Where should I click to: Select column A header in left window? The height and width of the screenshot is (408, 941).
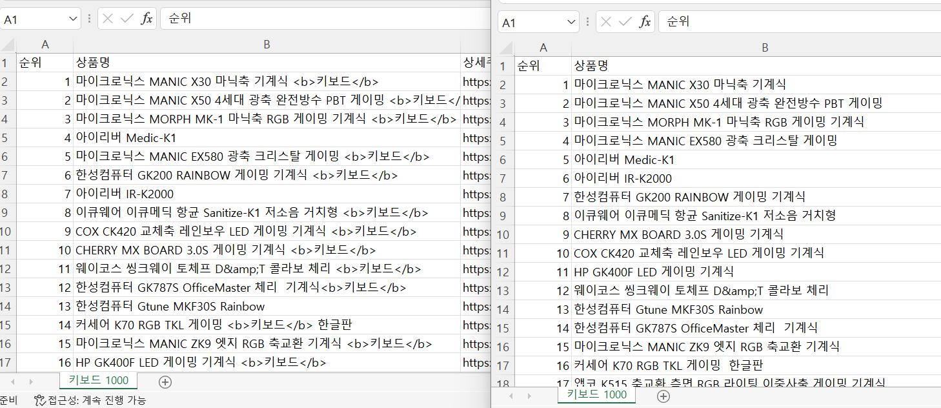tap(45, 45)
